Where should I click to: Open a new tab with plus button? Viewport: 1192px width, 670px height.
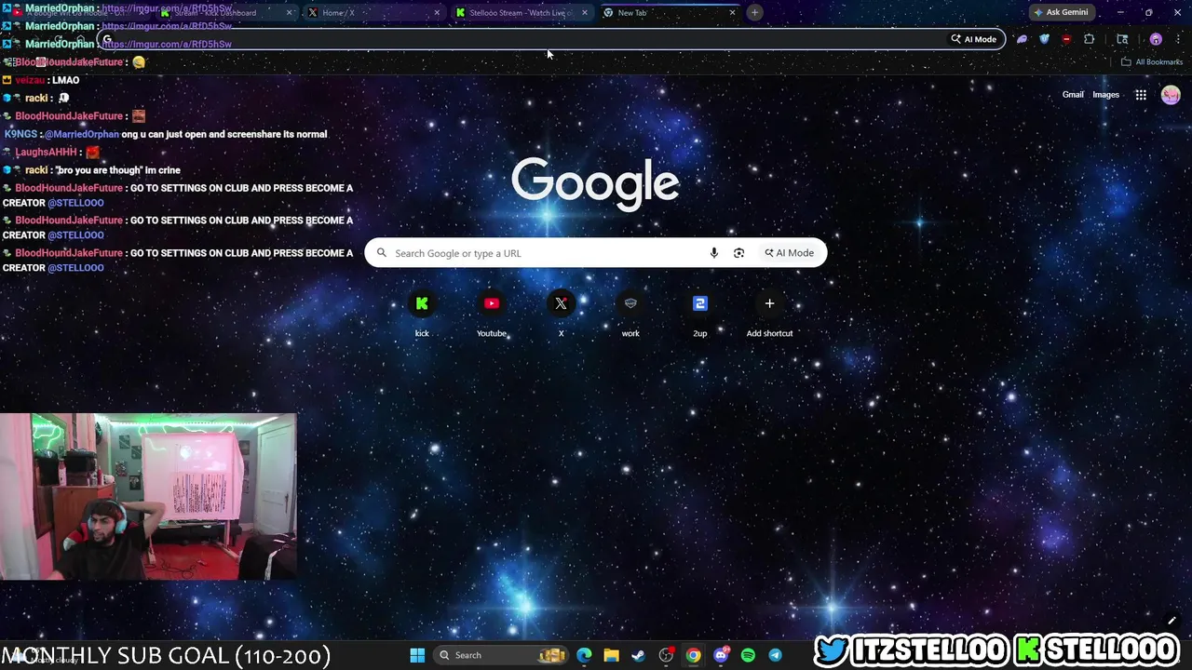[754, 12]
